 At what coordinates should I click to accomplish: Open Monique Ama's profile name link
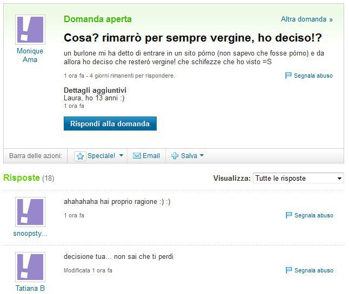point(30,55)
